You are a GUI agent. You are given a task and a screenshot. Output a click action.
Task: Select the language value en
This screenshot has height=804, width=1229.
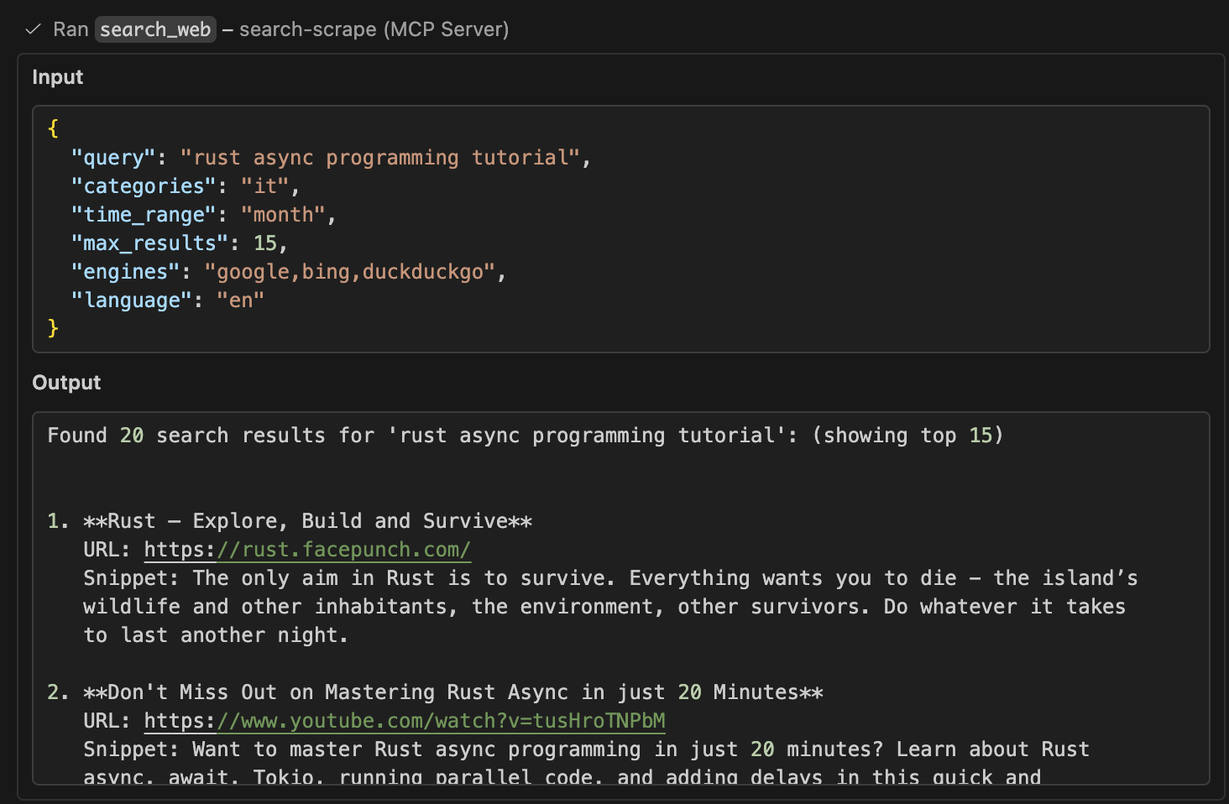tap(241, 300)
